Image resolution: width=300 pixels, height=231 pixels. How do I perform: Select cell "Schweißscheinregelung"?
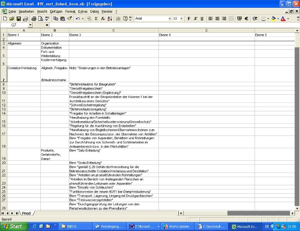113,105
